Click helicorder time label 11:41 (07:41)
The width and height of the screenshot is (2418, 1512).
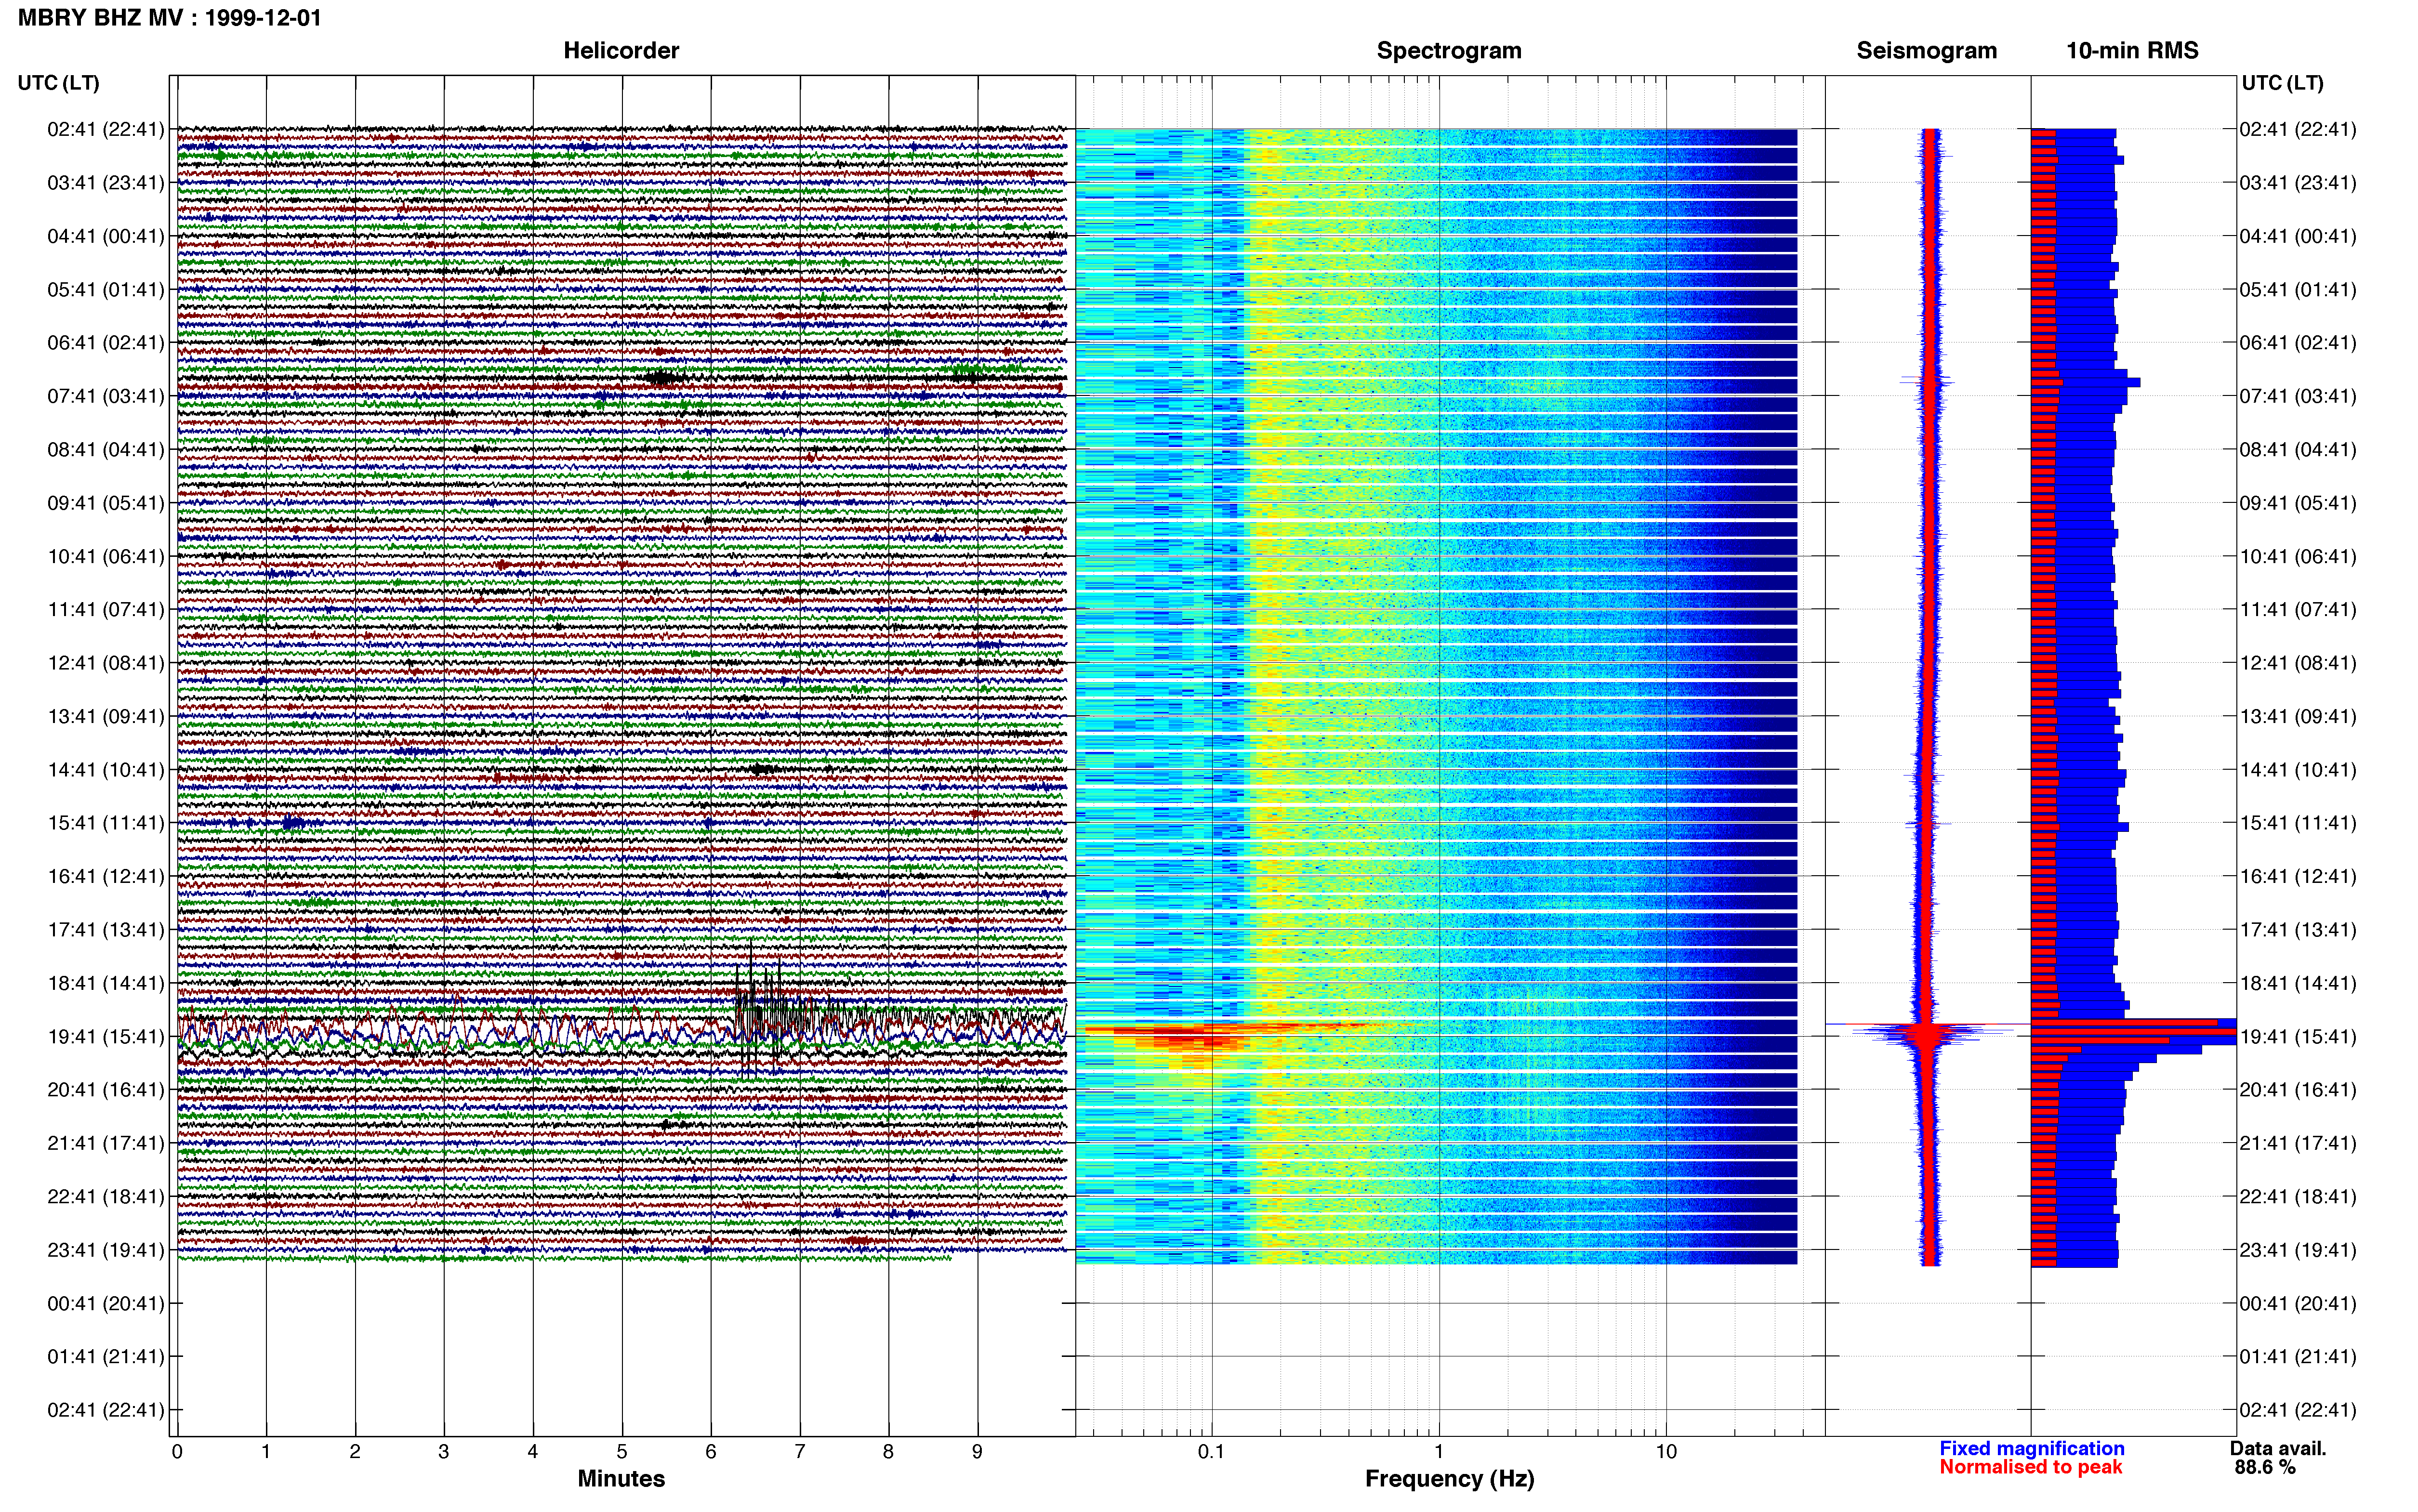pyautogui.click(x=105, y=609)
